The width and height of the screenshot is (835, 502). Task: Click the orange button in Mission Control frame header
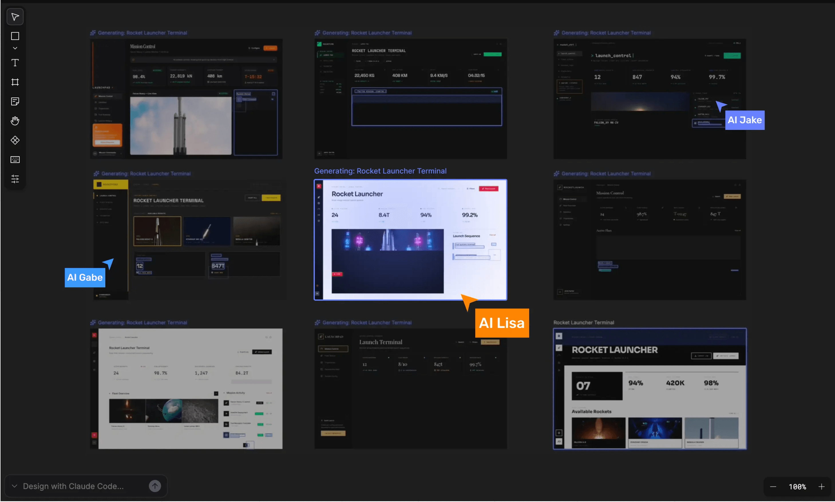(270, 48)
